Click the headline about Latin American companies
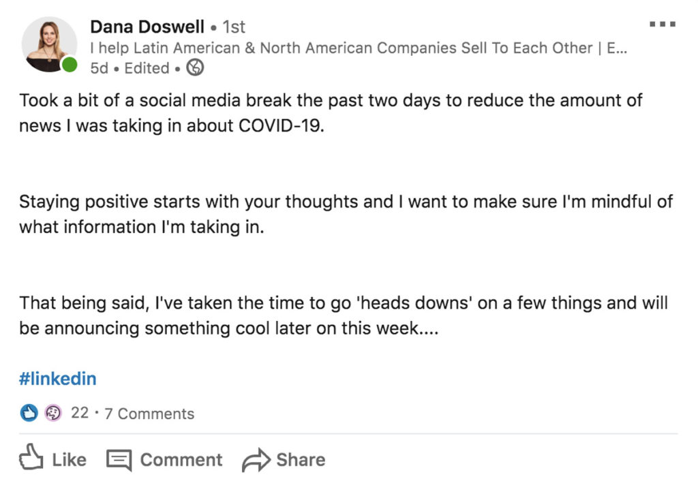Screen dimensions: 698x479 [359, 48]
